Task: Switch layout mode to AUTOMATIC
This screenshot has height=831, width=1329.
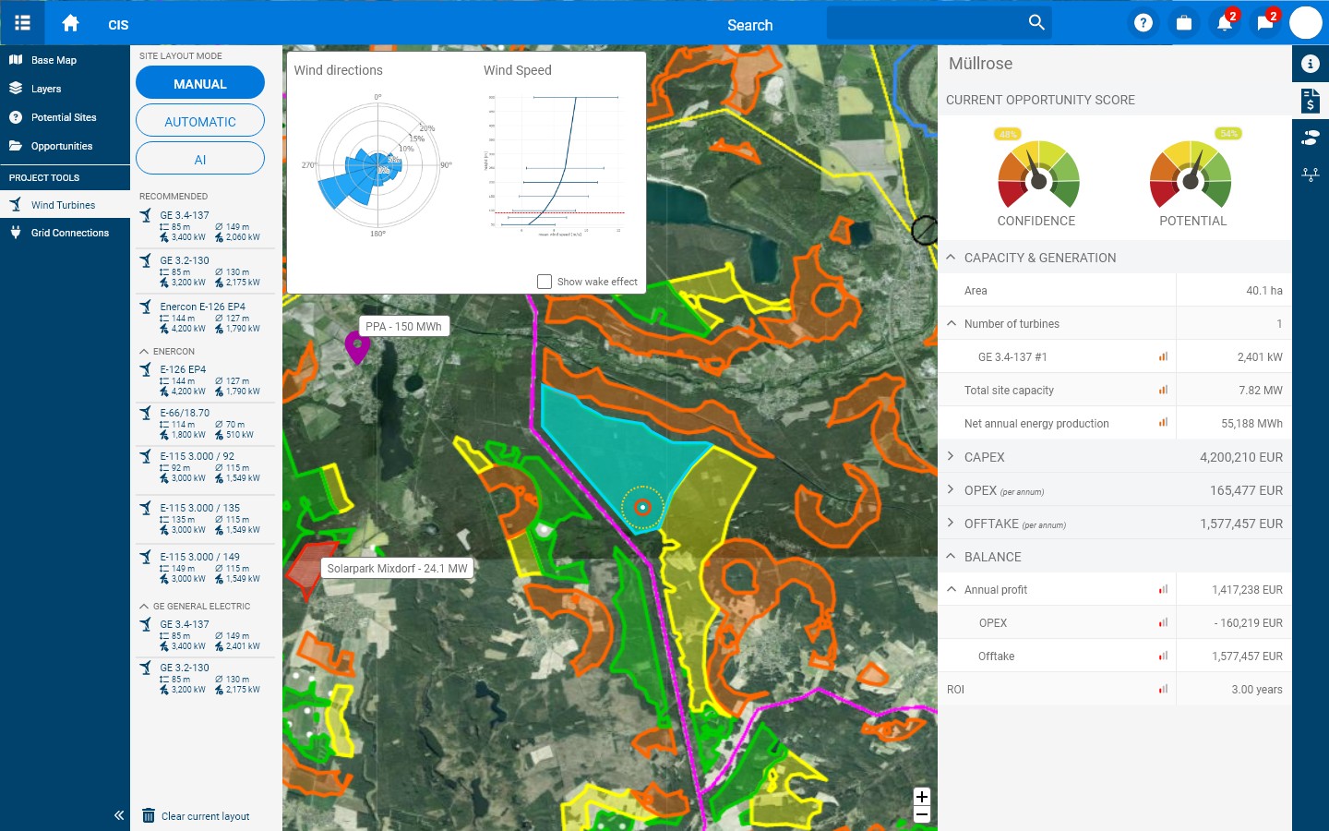Action: (199, 120)
